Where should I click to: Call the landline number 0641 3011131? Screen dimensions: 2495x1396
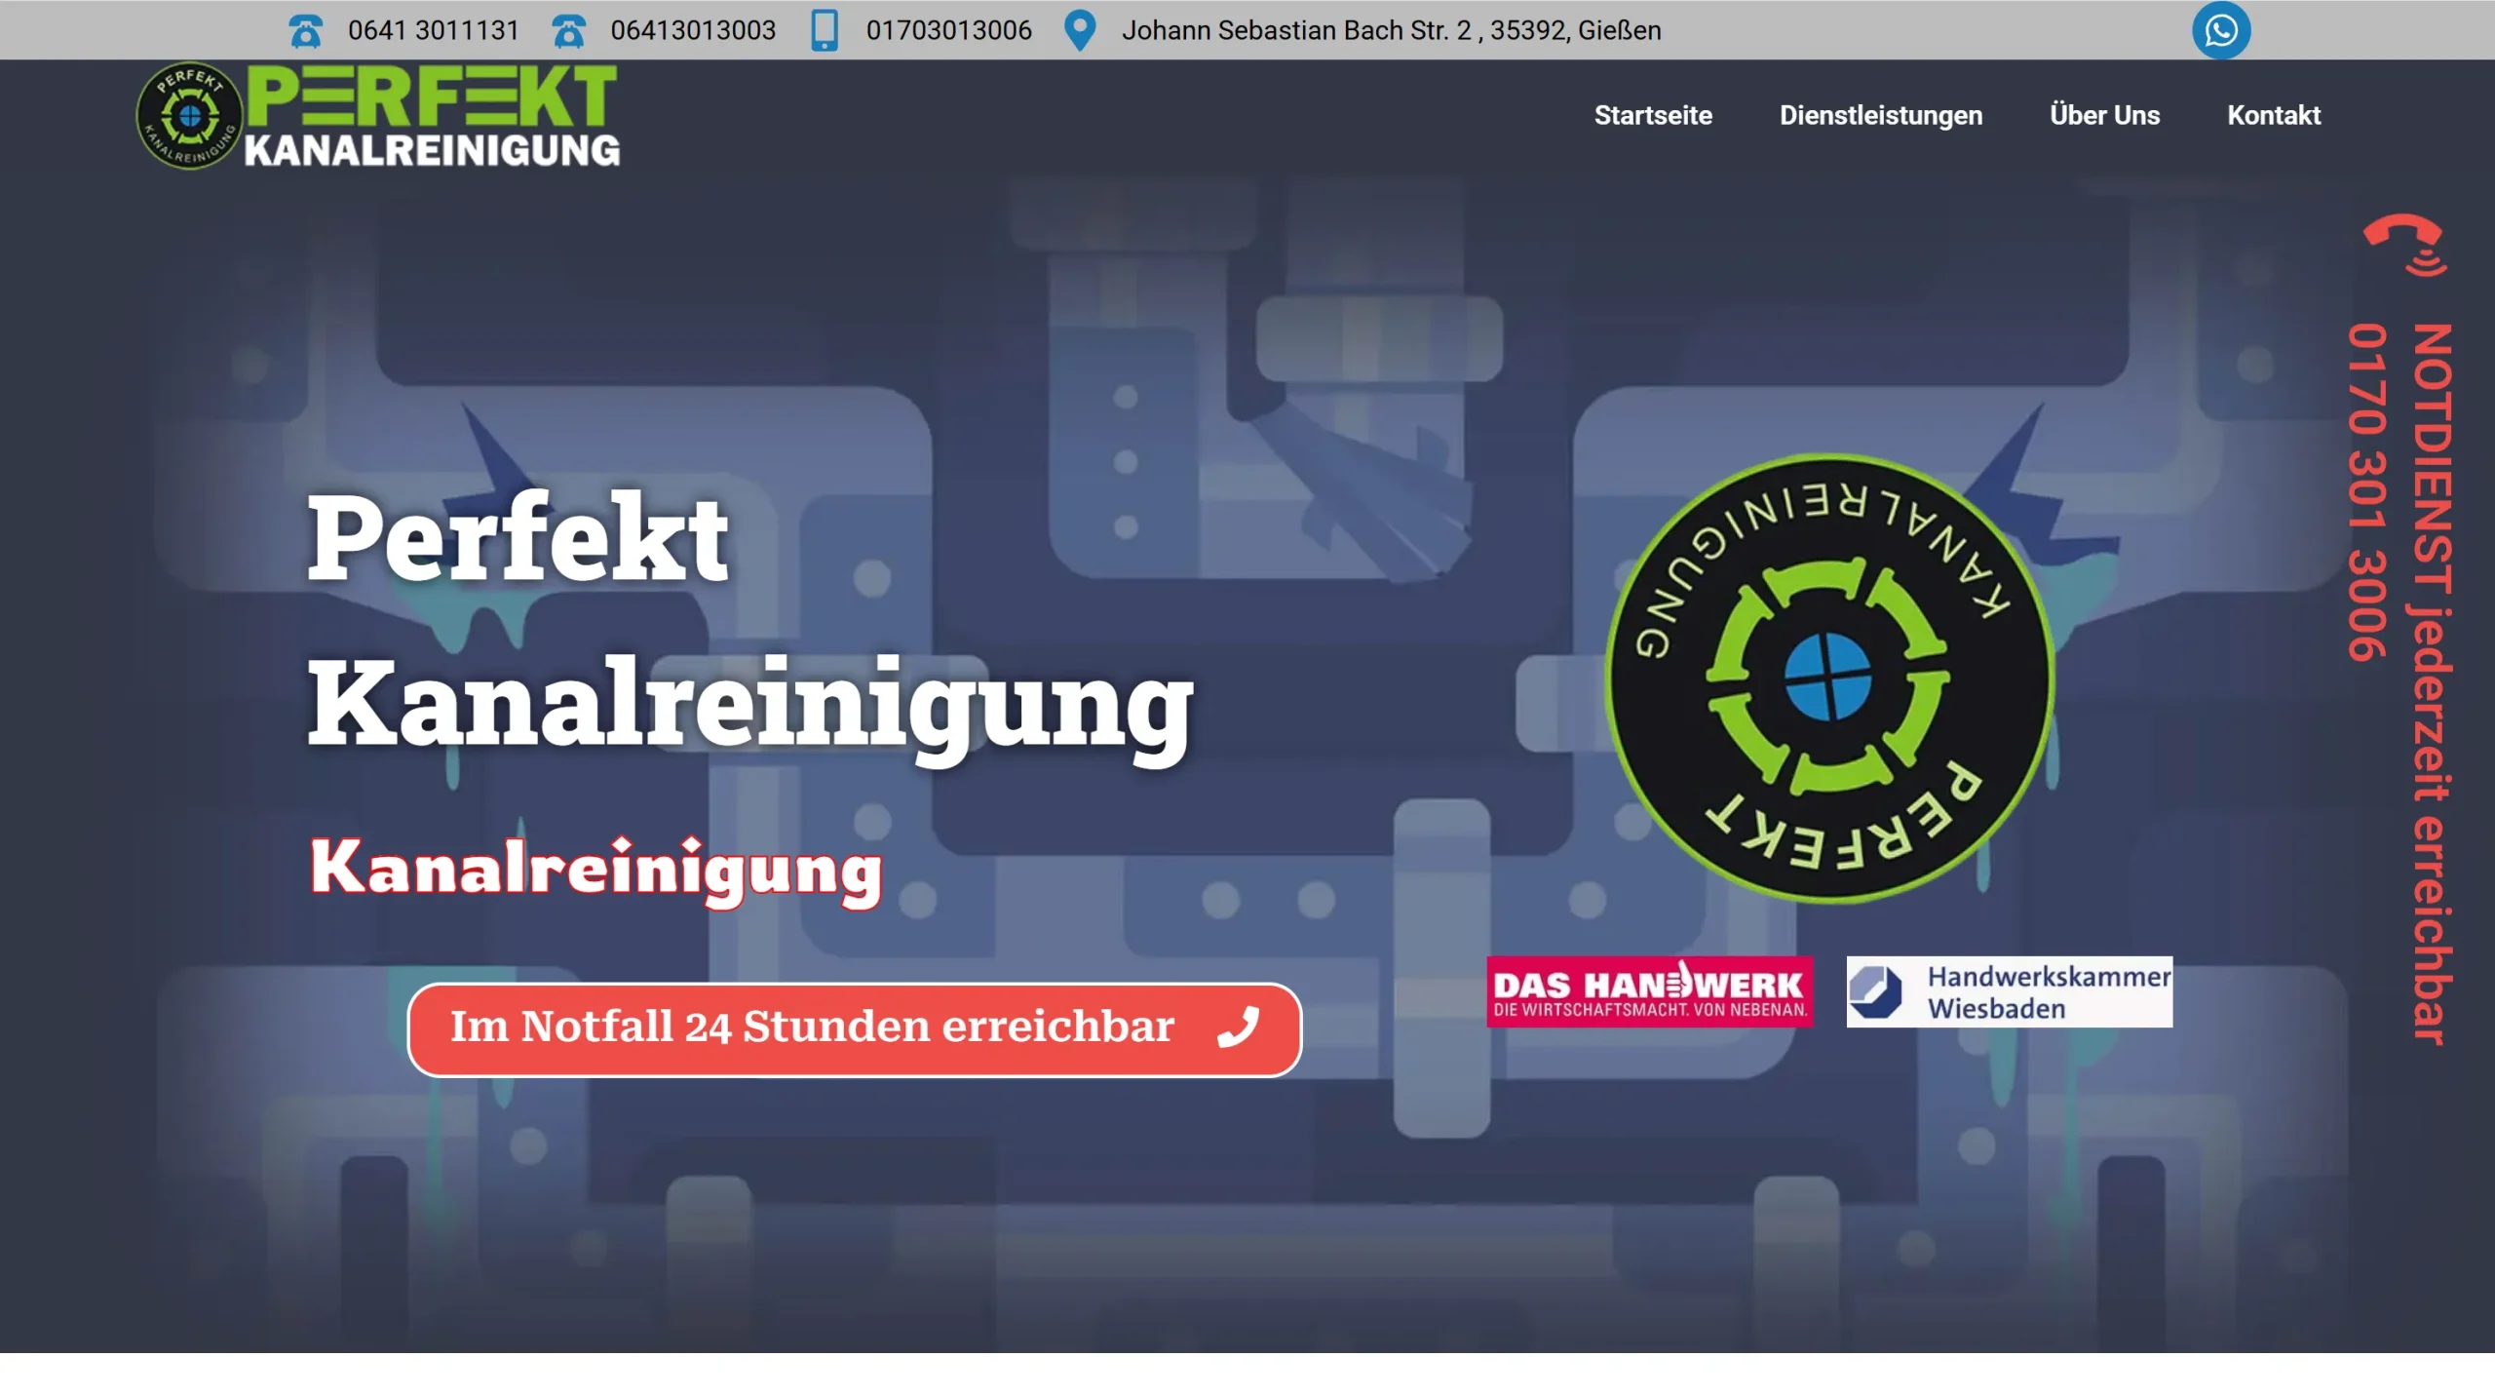click(x=434, y=30)
